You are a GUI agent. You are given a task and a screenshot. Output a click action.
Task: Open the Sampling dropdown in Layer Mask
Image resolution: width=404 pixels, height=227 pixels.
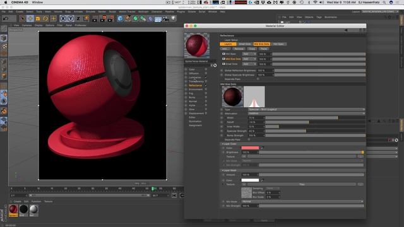(273, 189)
